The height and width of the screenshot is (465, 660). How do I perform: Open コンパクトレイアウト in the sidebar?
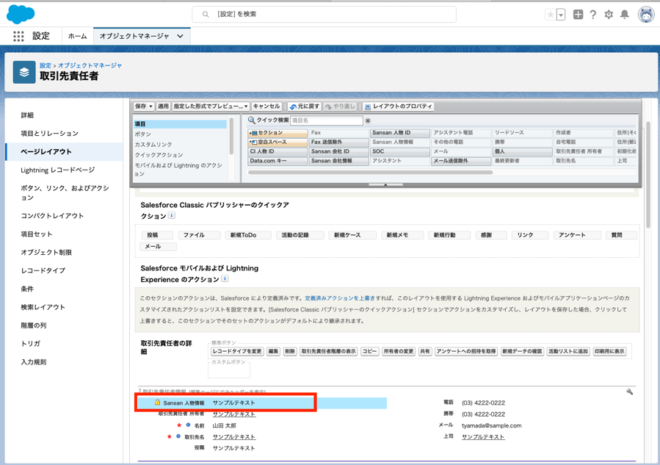(x=52, y=216)
